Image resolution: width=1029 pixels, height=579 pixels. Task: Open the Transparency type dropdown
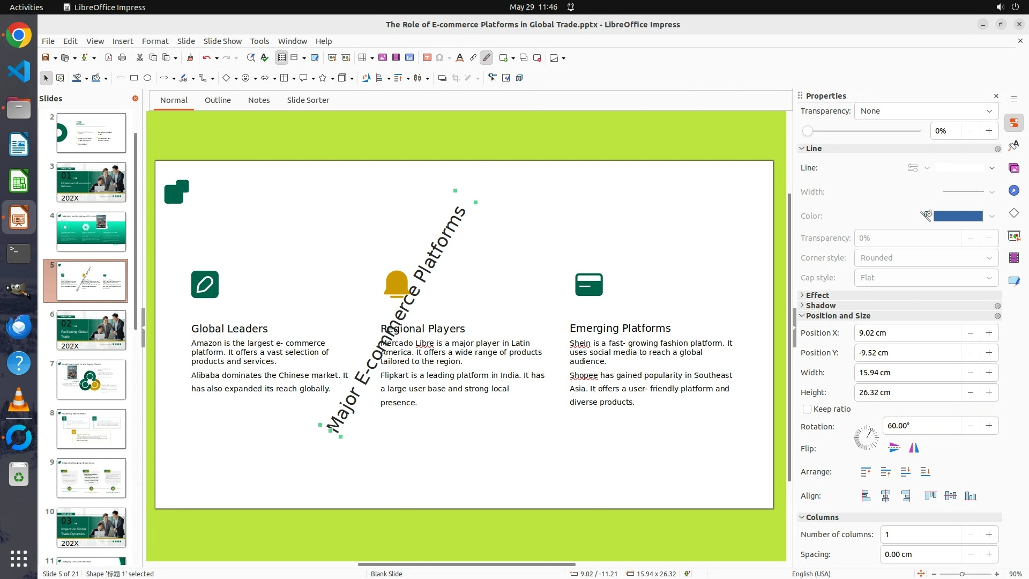click(x=926, y=111)
